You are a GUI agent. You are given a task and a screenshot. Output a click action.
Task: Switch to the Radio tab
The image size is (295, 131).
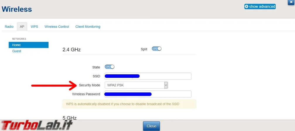pyautogui.click(x=9, y=27)
